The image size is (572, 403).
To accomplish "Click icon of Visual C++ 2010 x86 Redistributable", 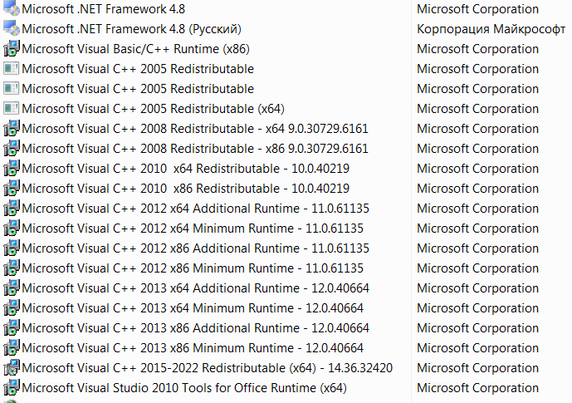I will [x=11, y=189].
